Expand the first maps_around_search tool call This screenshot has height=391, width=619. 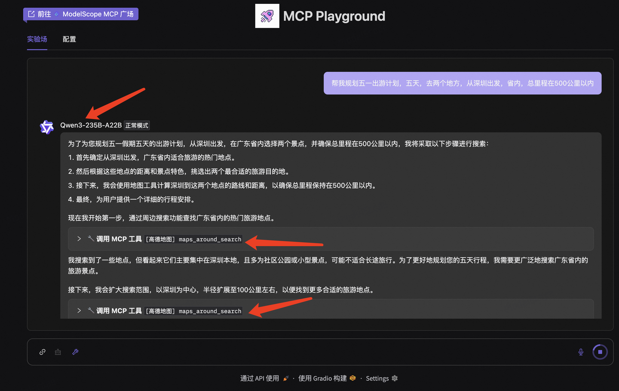tap(79, 239)
